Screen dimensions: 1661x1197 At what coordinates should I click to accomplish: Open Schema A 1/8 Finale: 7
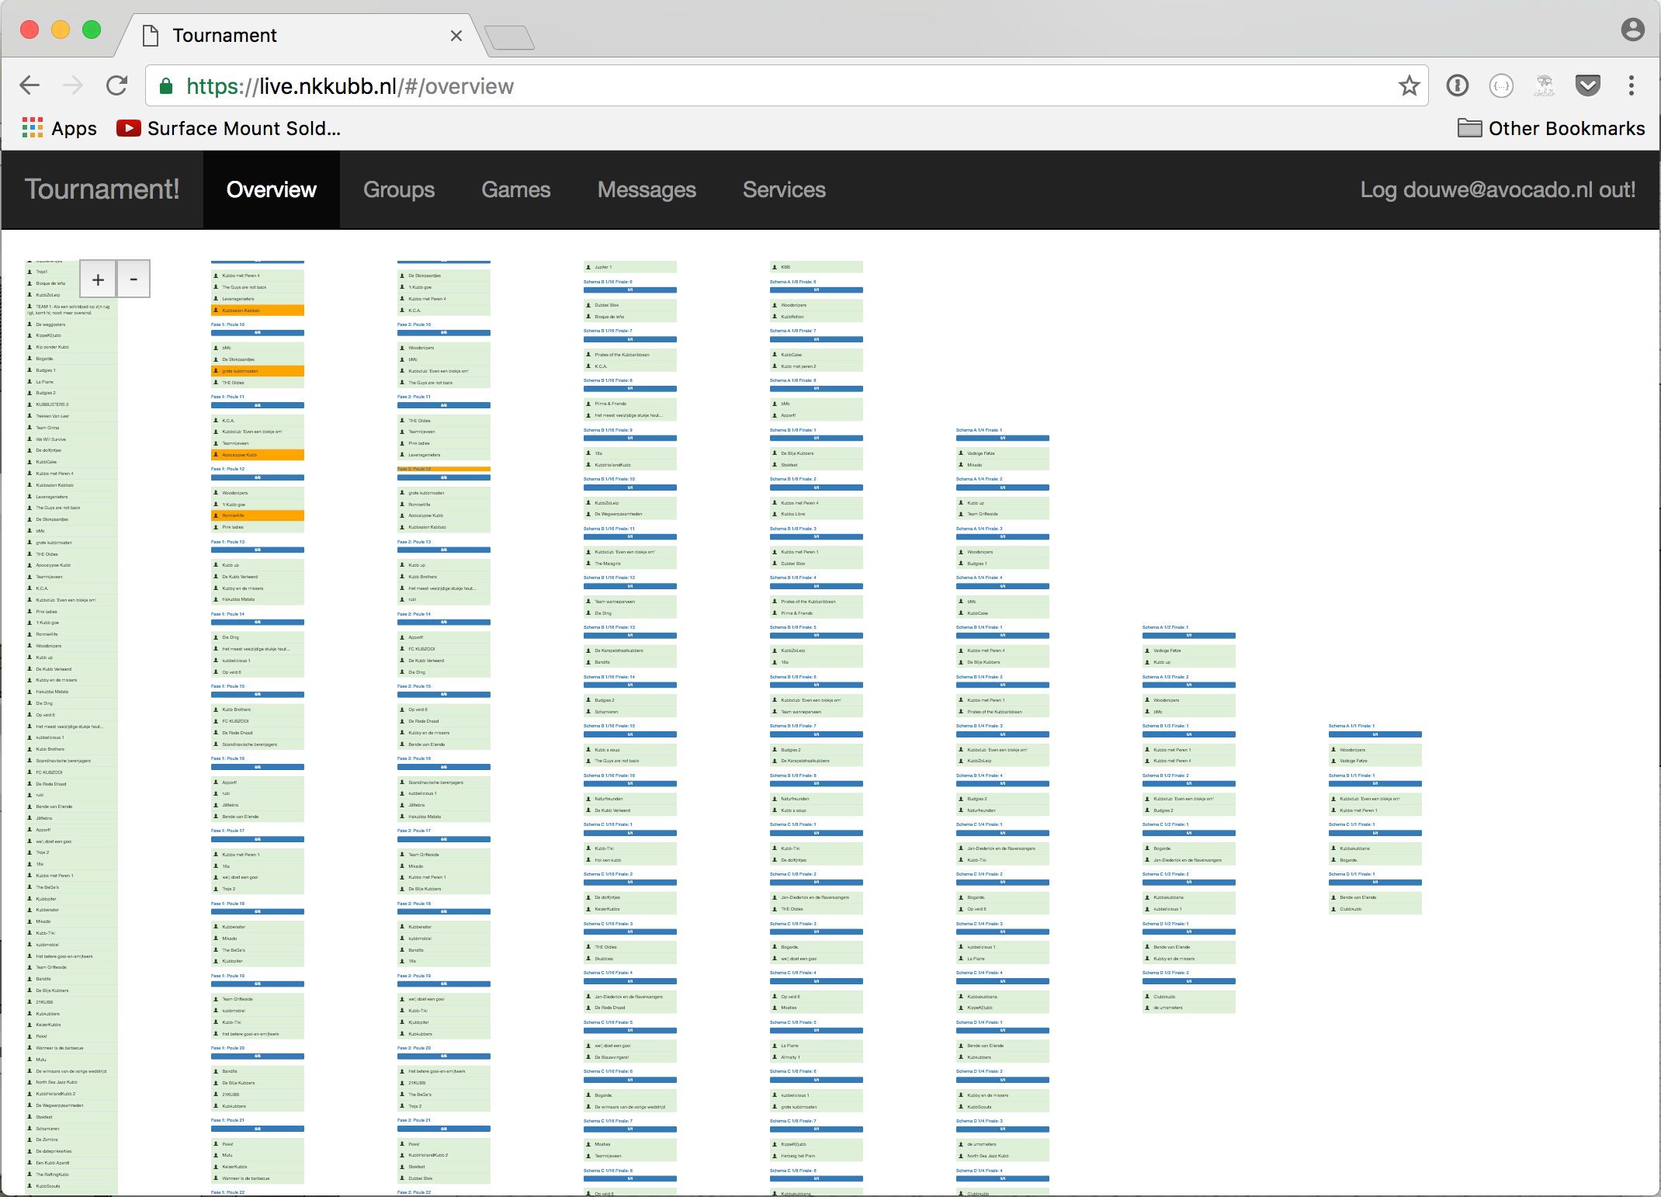(792, 331)
